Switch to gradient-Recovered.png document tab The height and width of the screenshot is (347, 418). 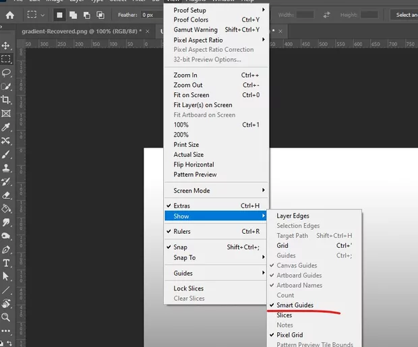coord(82,32)
